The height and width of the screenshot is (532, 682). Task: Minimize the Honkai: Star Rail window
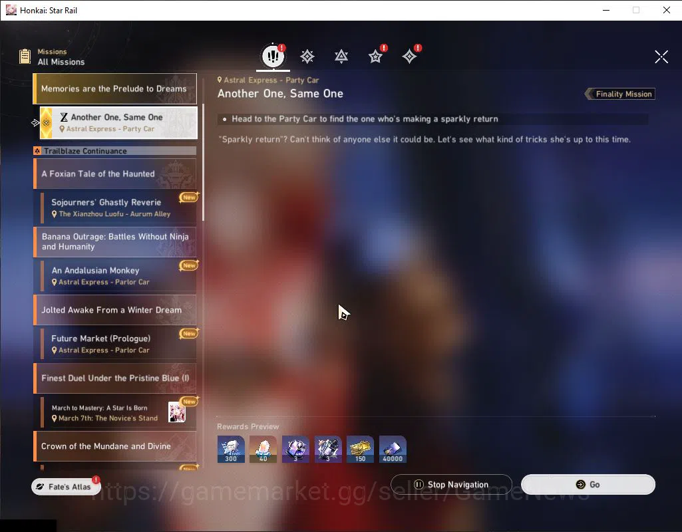(606, 10)
